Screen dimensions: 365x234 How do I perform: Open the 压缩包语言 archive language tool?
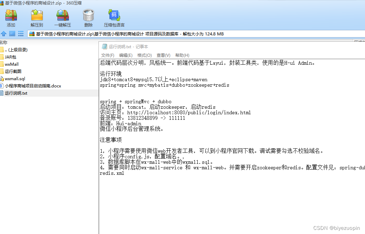tap(114, 15)
